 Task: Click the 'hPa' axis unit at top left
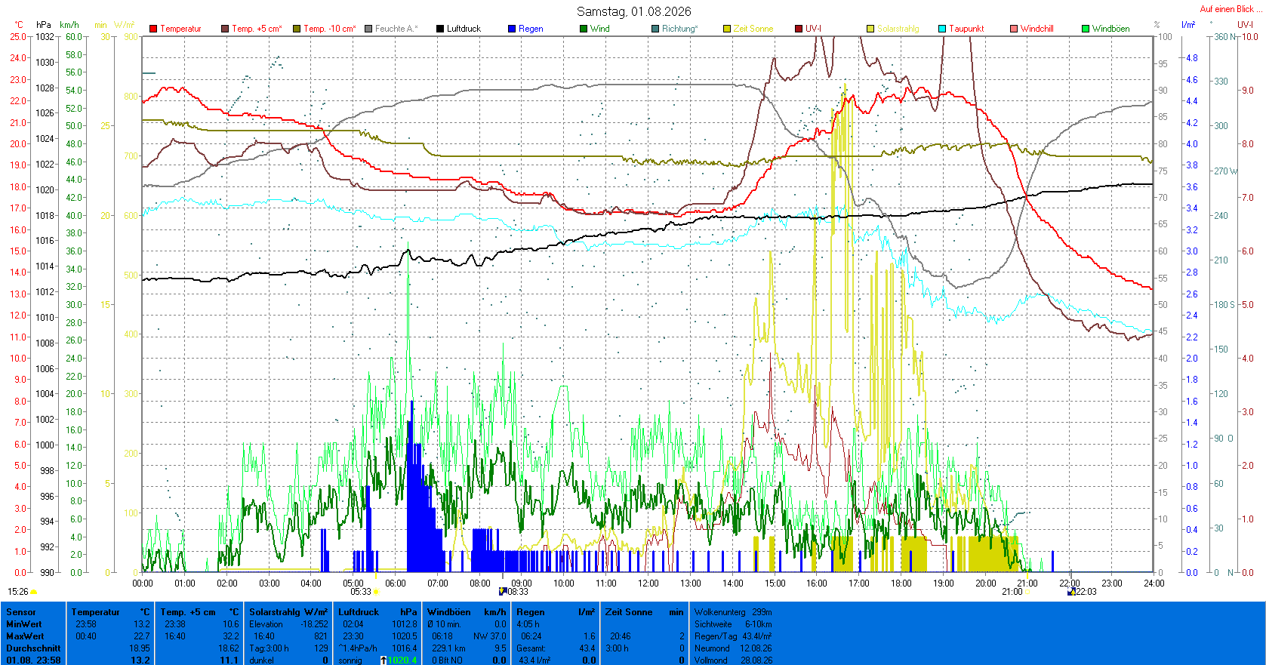tap(44, 25)
